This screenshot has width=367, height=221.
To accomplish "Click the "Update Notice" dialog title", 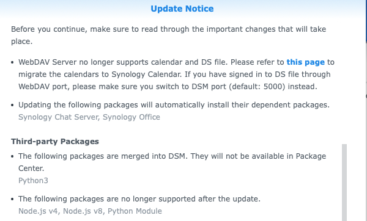I will (182, 9).
